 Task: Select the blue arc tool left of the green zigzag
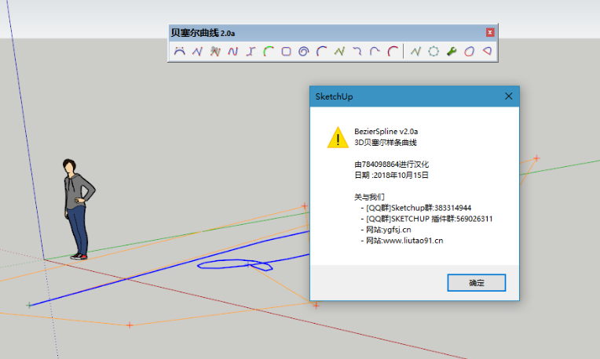coord(322,51)
